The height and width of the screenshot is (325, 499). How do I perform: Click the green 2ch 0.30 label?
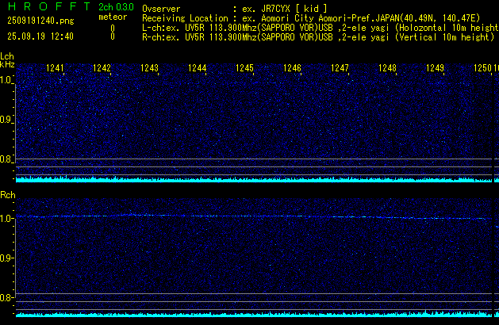115,7
